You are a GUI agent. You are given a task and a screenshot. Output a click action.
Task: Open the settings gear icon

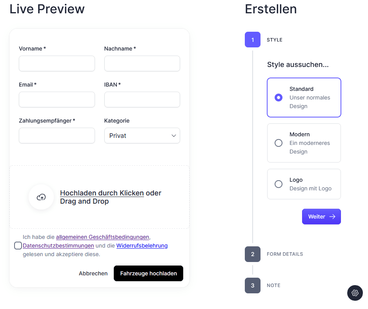pyautogui.click(x=355, y=293)
